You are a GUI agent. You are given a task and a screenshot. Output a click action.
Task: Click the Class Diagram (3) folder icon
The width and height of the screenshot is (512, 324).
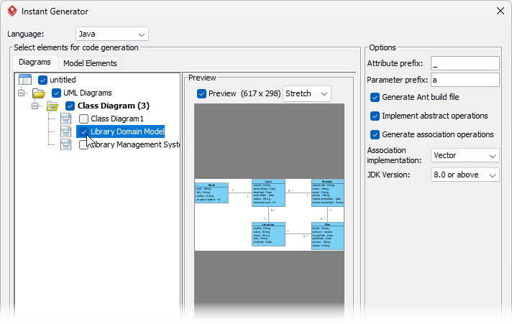[x=52, y=106]
